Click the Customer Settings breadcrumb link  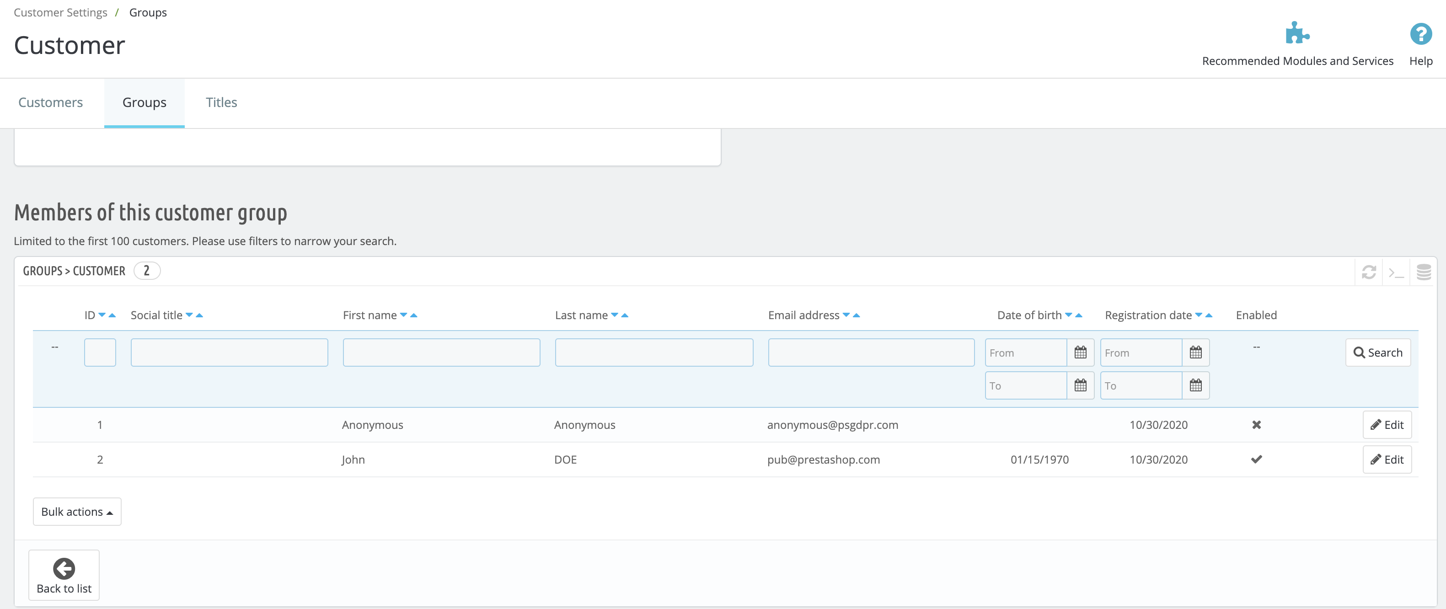[60, 12]
